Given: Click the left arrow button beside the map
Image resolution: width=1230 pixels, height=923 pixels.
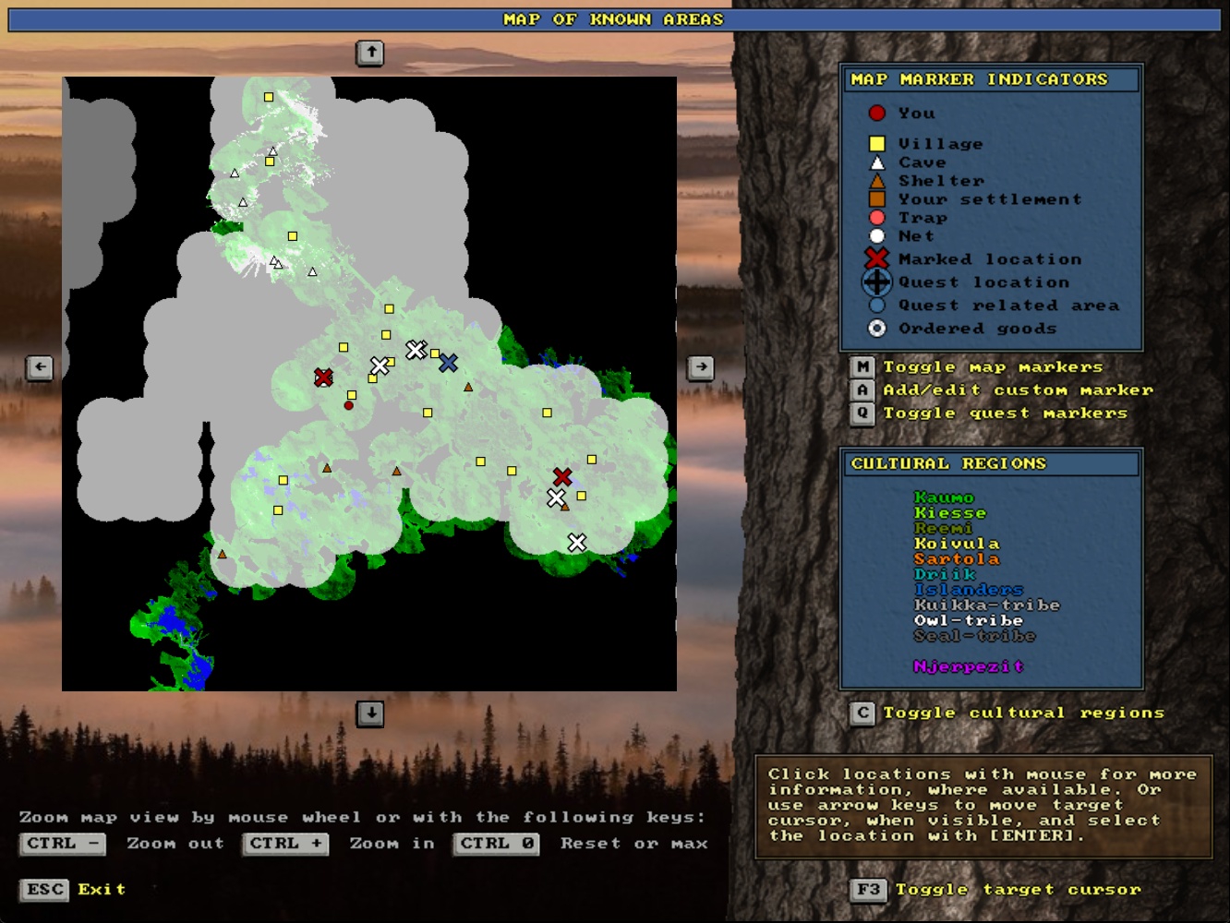Looking at the screenshot, I should (40, 367).
